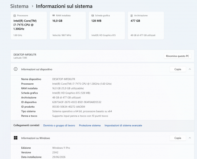
Task: Copy the Windows information with Copia
Action: [x=178, y=138]
